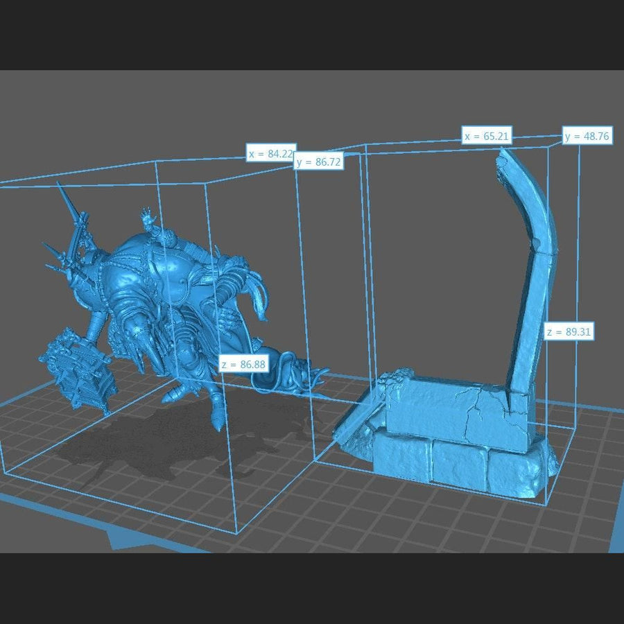Click the x = 65.21 dimension label
Screen dimensions: 624x624
(x=487, y=136)
